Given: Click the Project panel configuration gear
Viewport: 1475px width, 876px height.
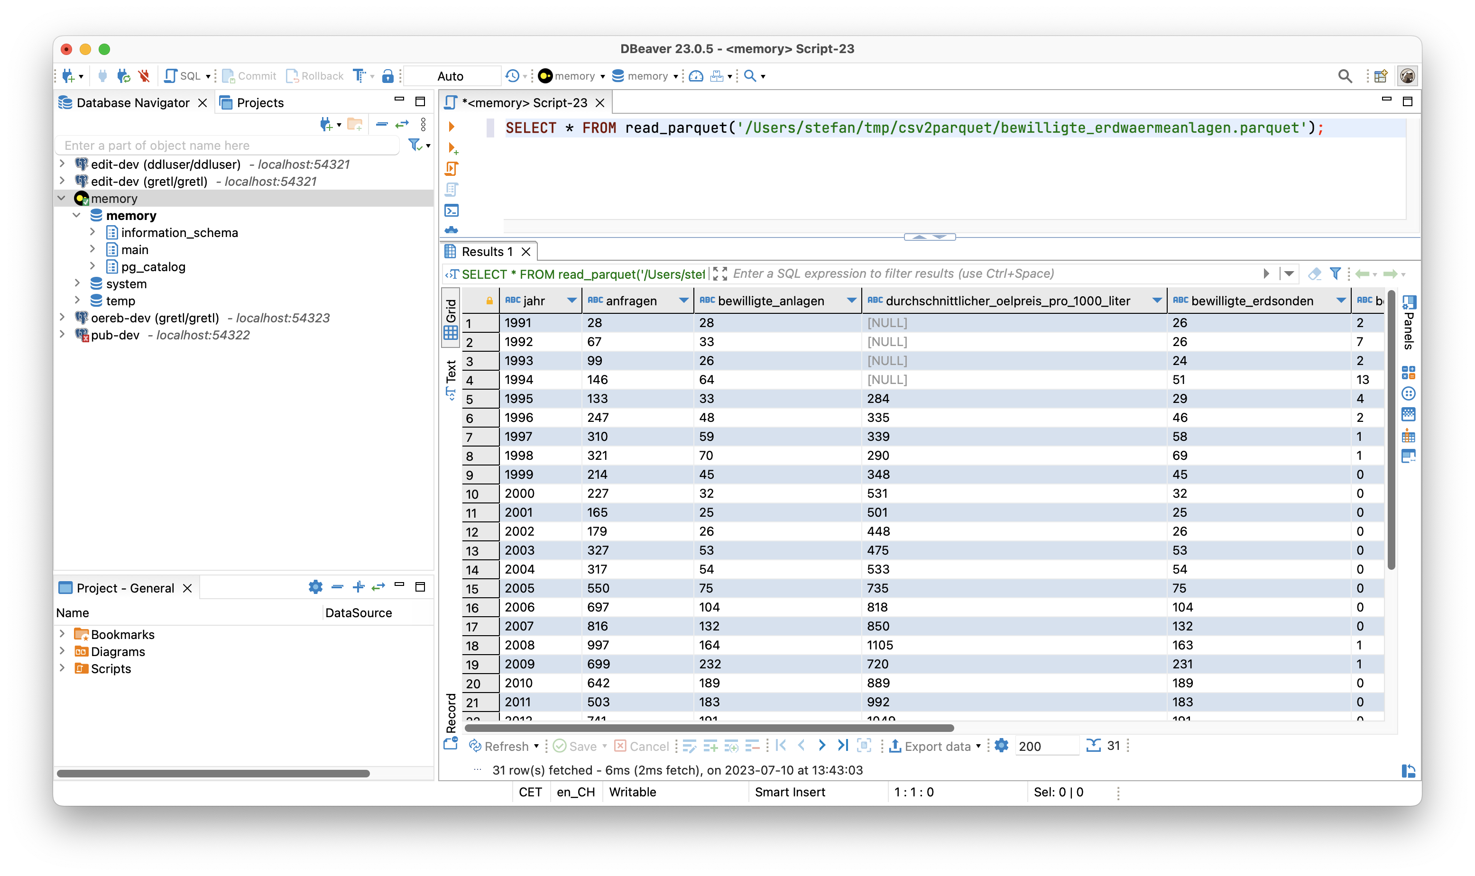Looking at the screenshot, I should pos(315,587).
